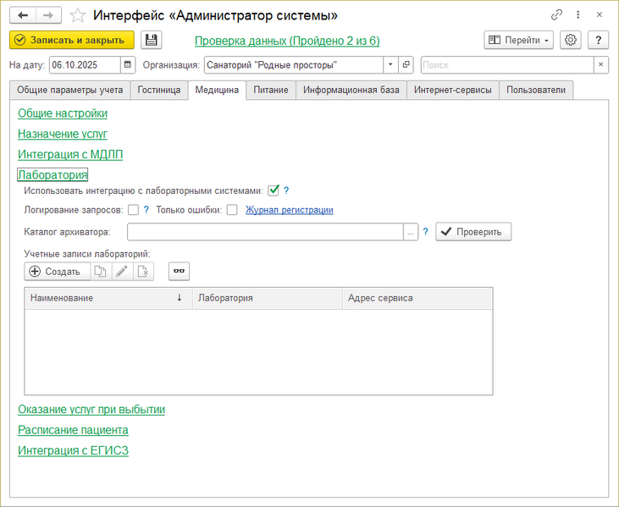Switch to the Гостиница tab

click(159, 90)
